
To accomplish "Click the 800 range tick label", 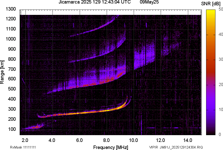I will (12, 59).
